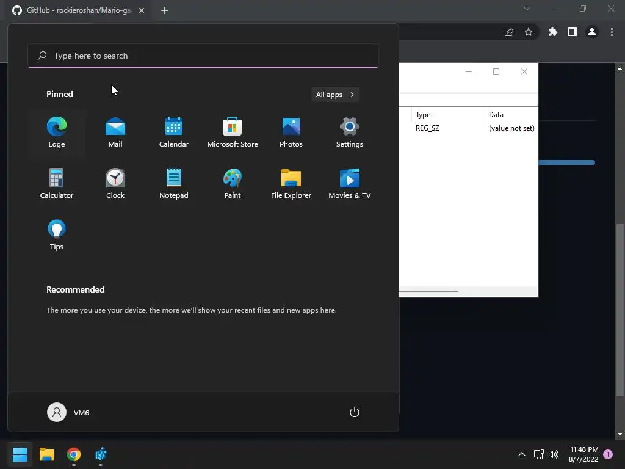
Task: Open Chrome tab search dropdown
Action: point(527,9)
